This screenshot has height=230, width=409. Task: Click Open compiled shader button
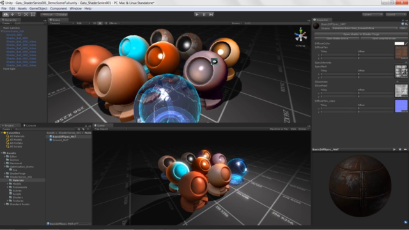(x=384, y=38)
